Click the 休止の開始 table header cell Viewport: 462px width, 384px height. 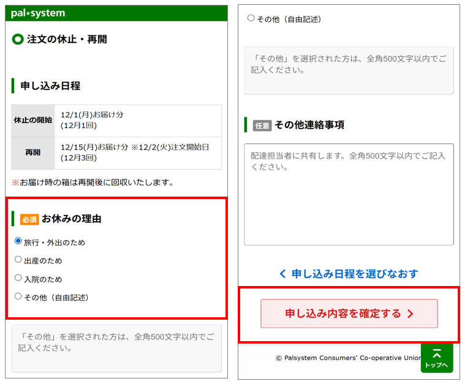(33, 120)
